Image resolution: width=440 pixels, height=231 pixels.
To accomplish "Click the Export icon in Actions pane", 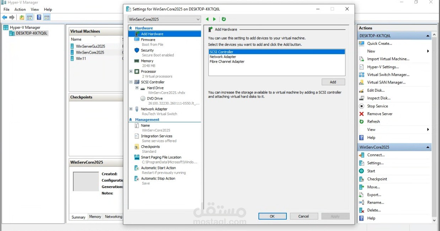I will tap(361, 195).
